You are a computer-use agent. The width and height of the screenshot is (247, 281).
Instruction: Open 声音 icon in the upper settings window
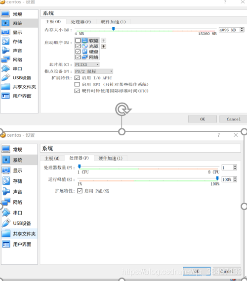coord(5,51)
